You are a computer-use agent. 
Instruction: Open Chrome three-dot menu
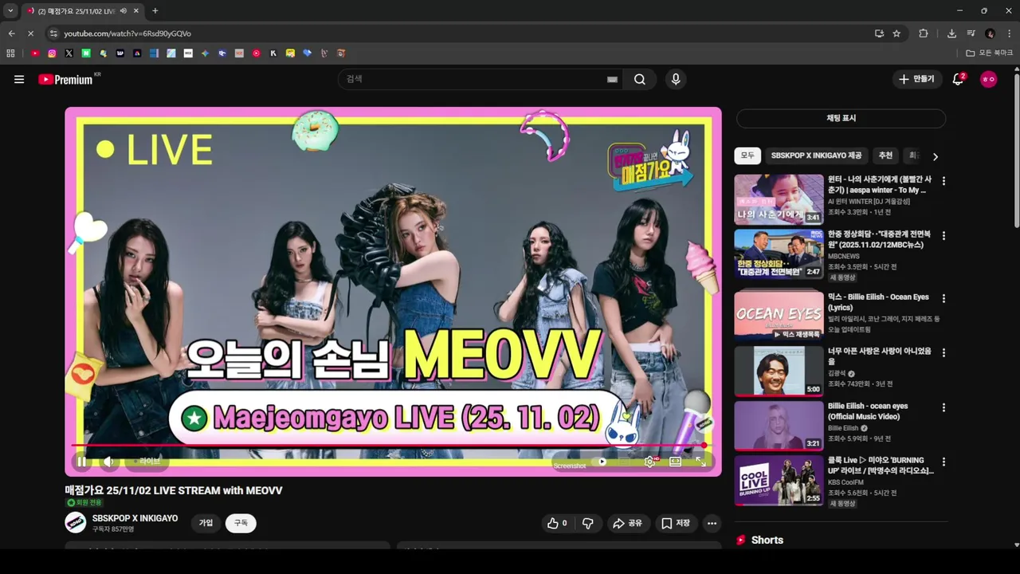(x=1009, y=33)
